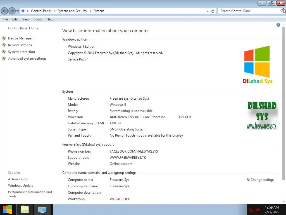Viewport: 286px width, 215px height.
Task: Open the address bar history dropdown
Action: pos(208,11)
